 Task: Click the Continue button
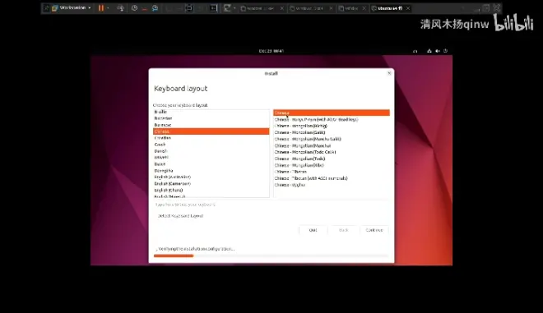(x=374, y=230)
